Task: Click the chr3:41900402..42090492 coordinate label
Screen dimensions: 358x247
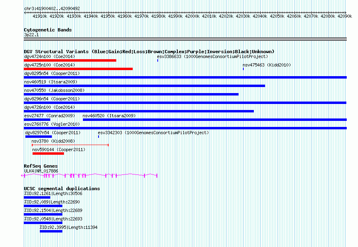Action: click(52, 8)
